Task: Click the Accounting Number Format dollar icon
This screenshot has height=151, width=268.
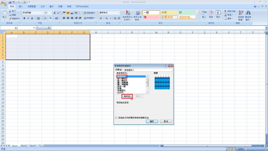Action: pos(101,18)
